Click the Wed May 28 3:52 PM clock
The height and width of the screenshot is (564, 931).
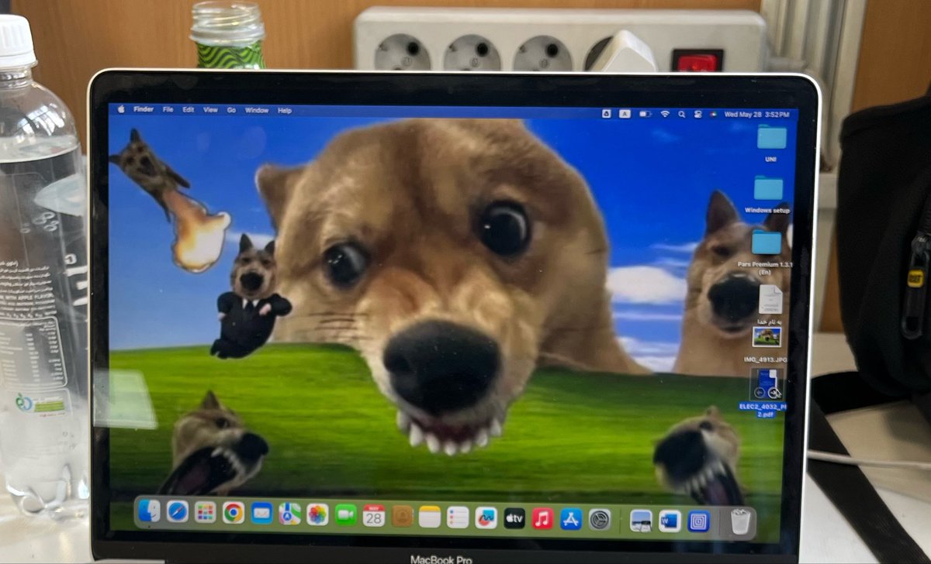pos(756,114)
